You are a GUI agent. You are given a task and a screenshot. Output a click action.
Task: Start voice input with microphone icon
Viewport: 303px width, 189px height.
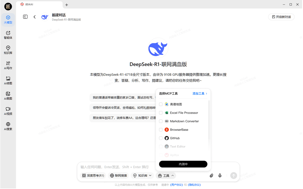click(x=220, y=176)
